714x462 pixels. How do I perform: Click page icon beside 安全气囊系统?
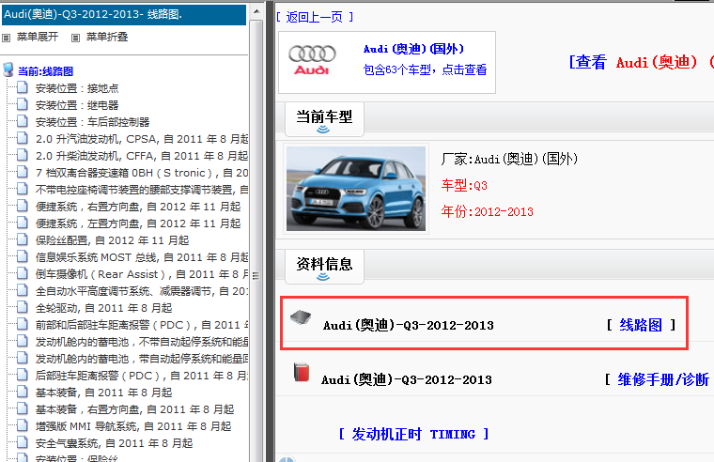(23, 442)
